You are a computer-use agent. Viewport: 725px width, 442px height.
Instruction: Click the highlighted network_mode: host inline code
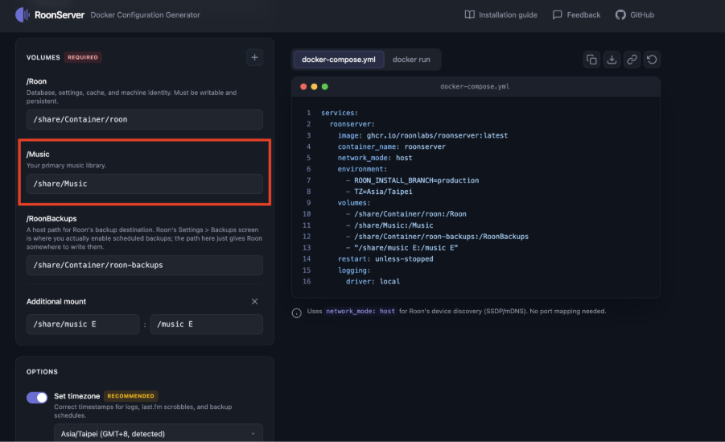pos(360,311)
